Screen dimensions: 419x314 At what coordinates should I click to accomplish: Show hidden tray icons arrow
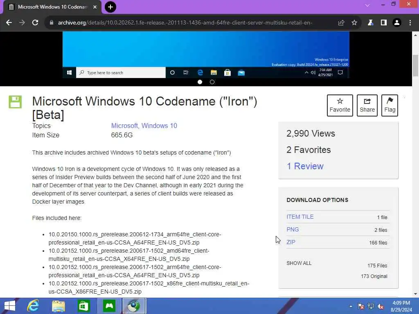pyautogui.click(x=351, y=306)
